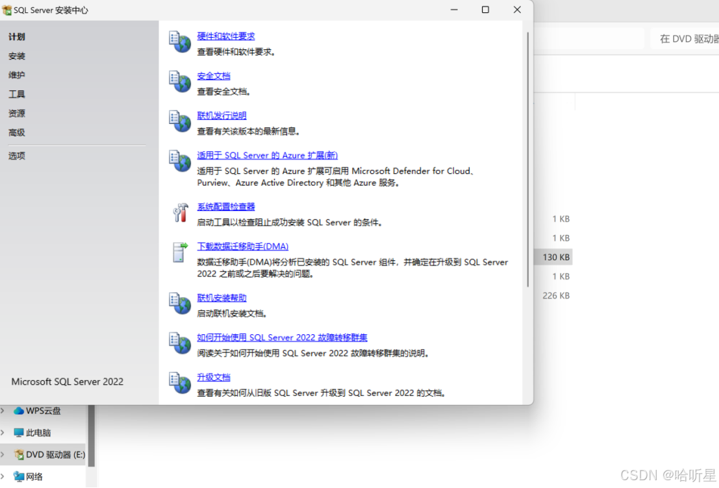Click the icon beside 联机安装帮助

[x=180, y=304]
